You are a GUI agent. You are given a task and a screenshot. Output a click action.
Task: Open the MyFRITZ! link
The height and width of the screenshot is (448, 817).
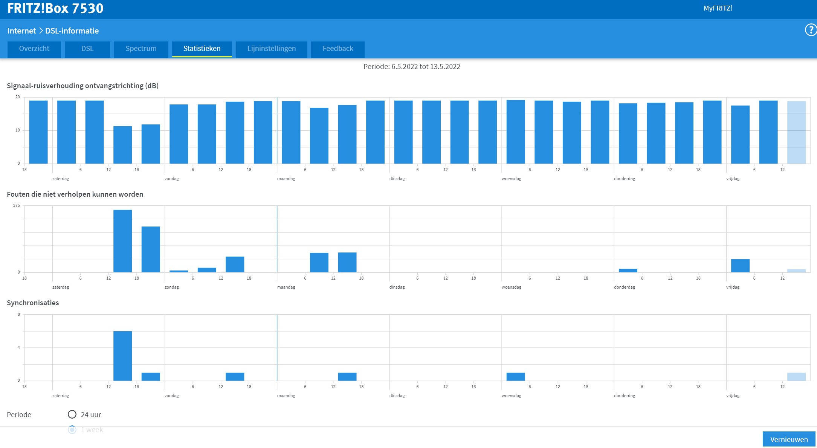coord(718,8)
